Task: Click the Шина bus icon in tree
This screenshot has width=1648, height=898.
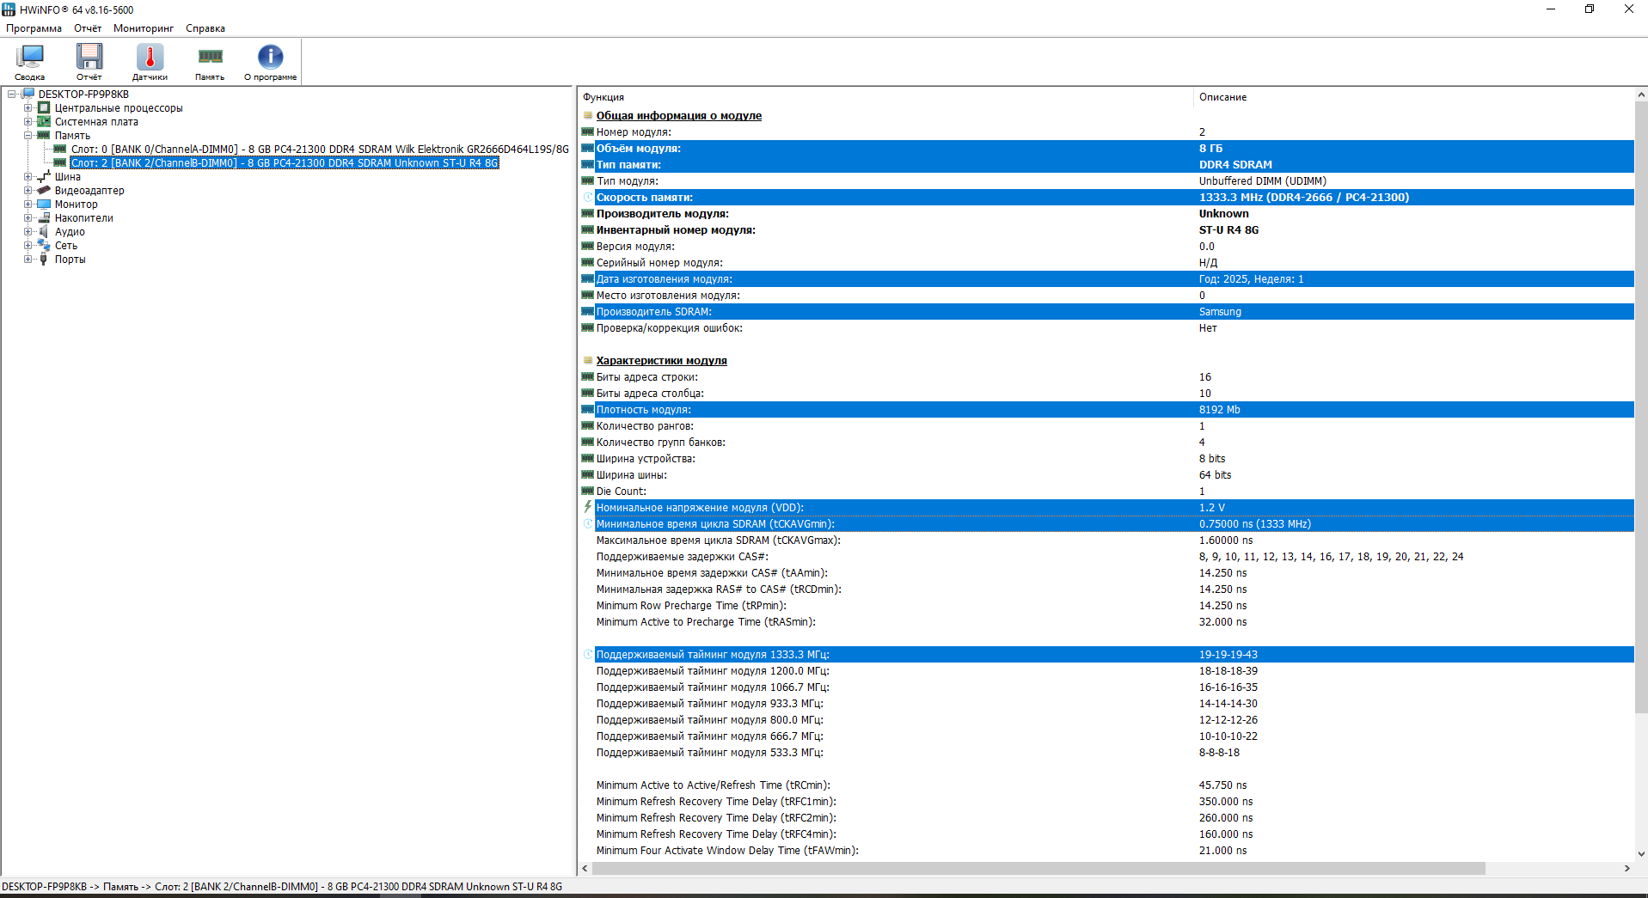Action: coord(44,176)
